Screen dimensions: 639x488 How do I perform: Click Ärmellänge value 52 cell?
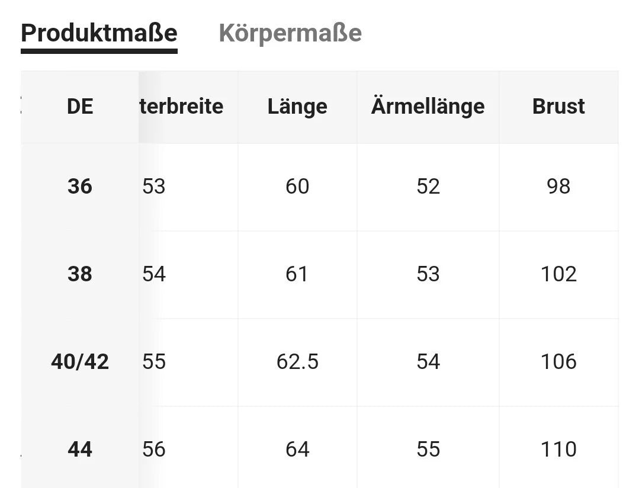point(428,187)
